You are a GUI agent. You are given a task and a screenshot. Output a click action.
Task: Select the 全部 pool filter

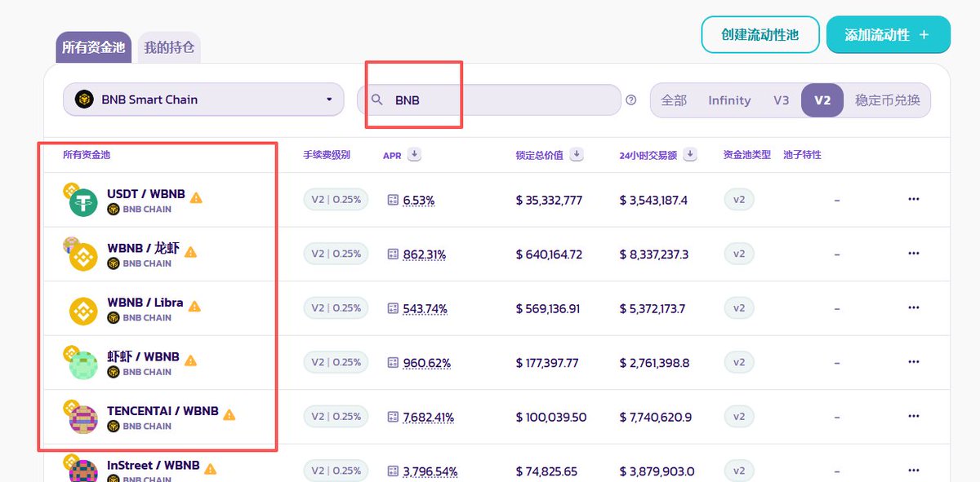(674, 100)
